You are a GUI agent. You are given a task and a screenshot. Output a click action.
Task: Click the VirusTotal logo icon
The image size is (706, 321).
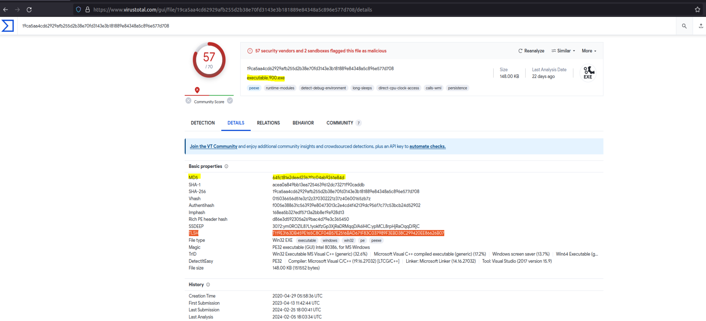pyautogui.click(x=8, y=26)
